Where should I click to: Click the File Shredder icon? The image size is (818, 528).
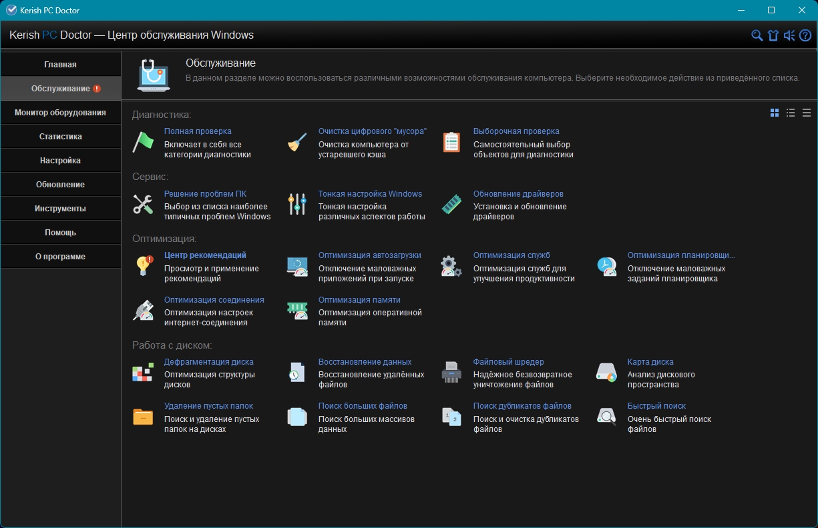(452, 373)
